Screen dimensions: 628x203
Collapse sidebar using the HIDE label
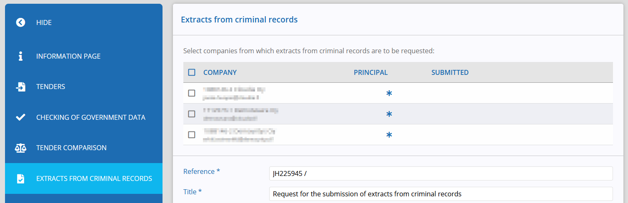[44, 22]
